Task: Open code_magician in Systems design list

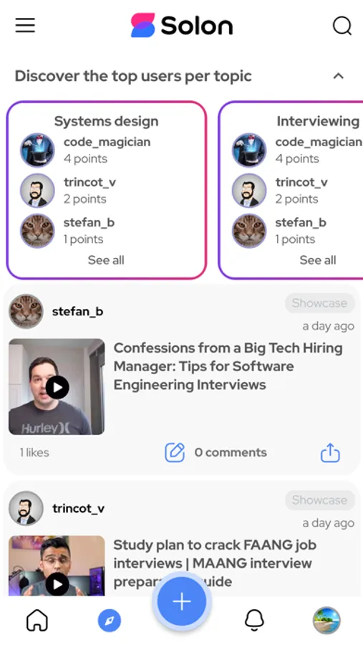Action: pos(107,142)
